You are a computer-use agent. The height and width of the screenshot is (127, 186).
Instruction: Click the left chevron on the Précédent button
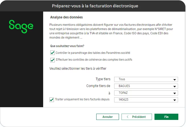pos(128,117)
